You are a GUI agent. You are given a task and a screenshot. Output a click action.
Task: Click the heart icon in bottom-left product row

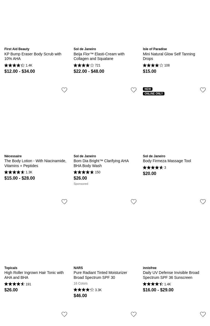click(64, 314)
